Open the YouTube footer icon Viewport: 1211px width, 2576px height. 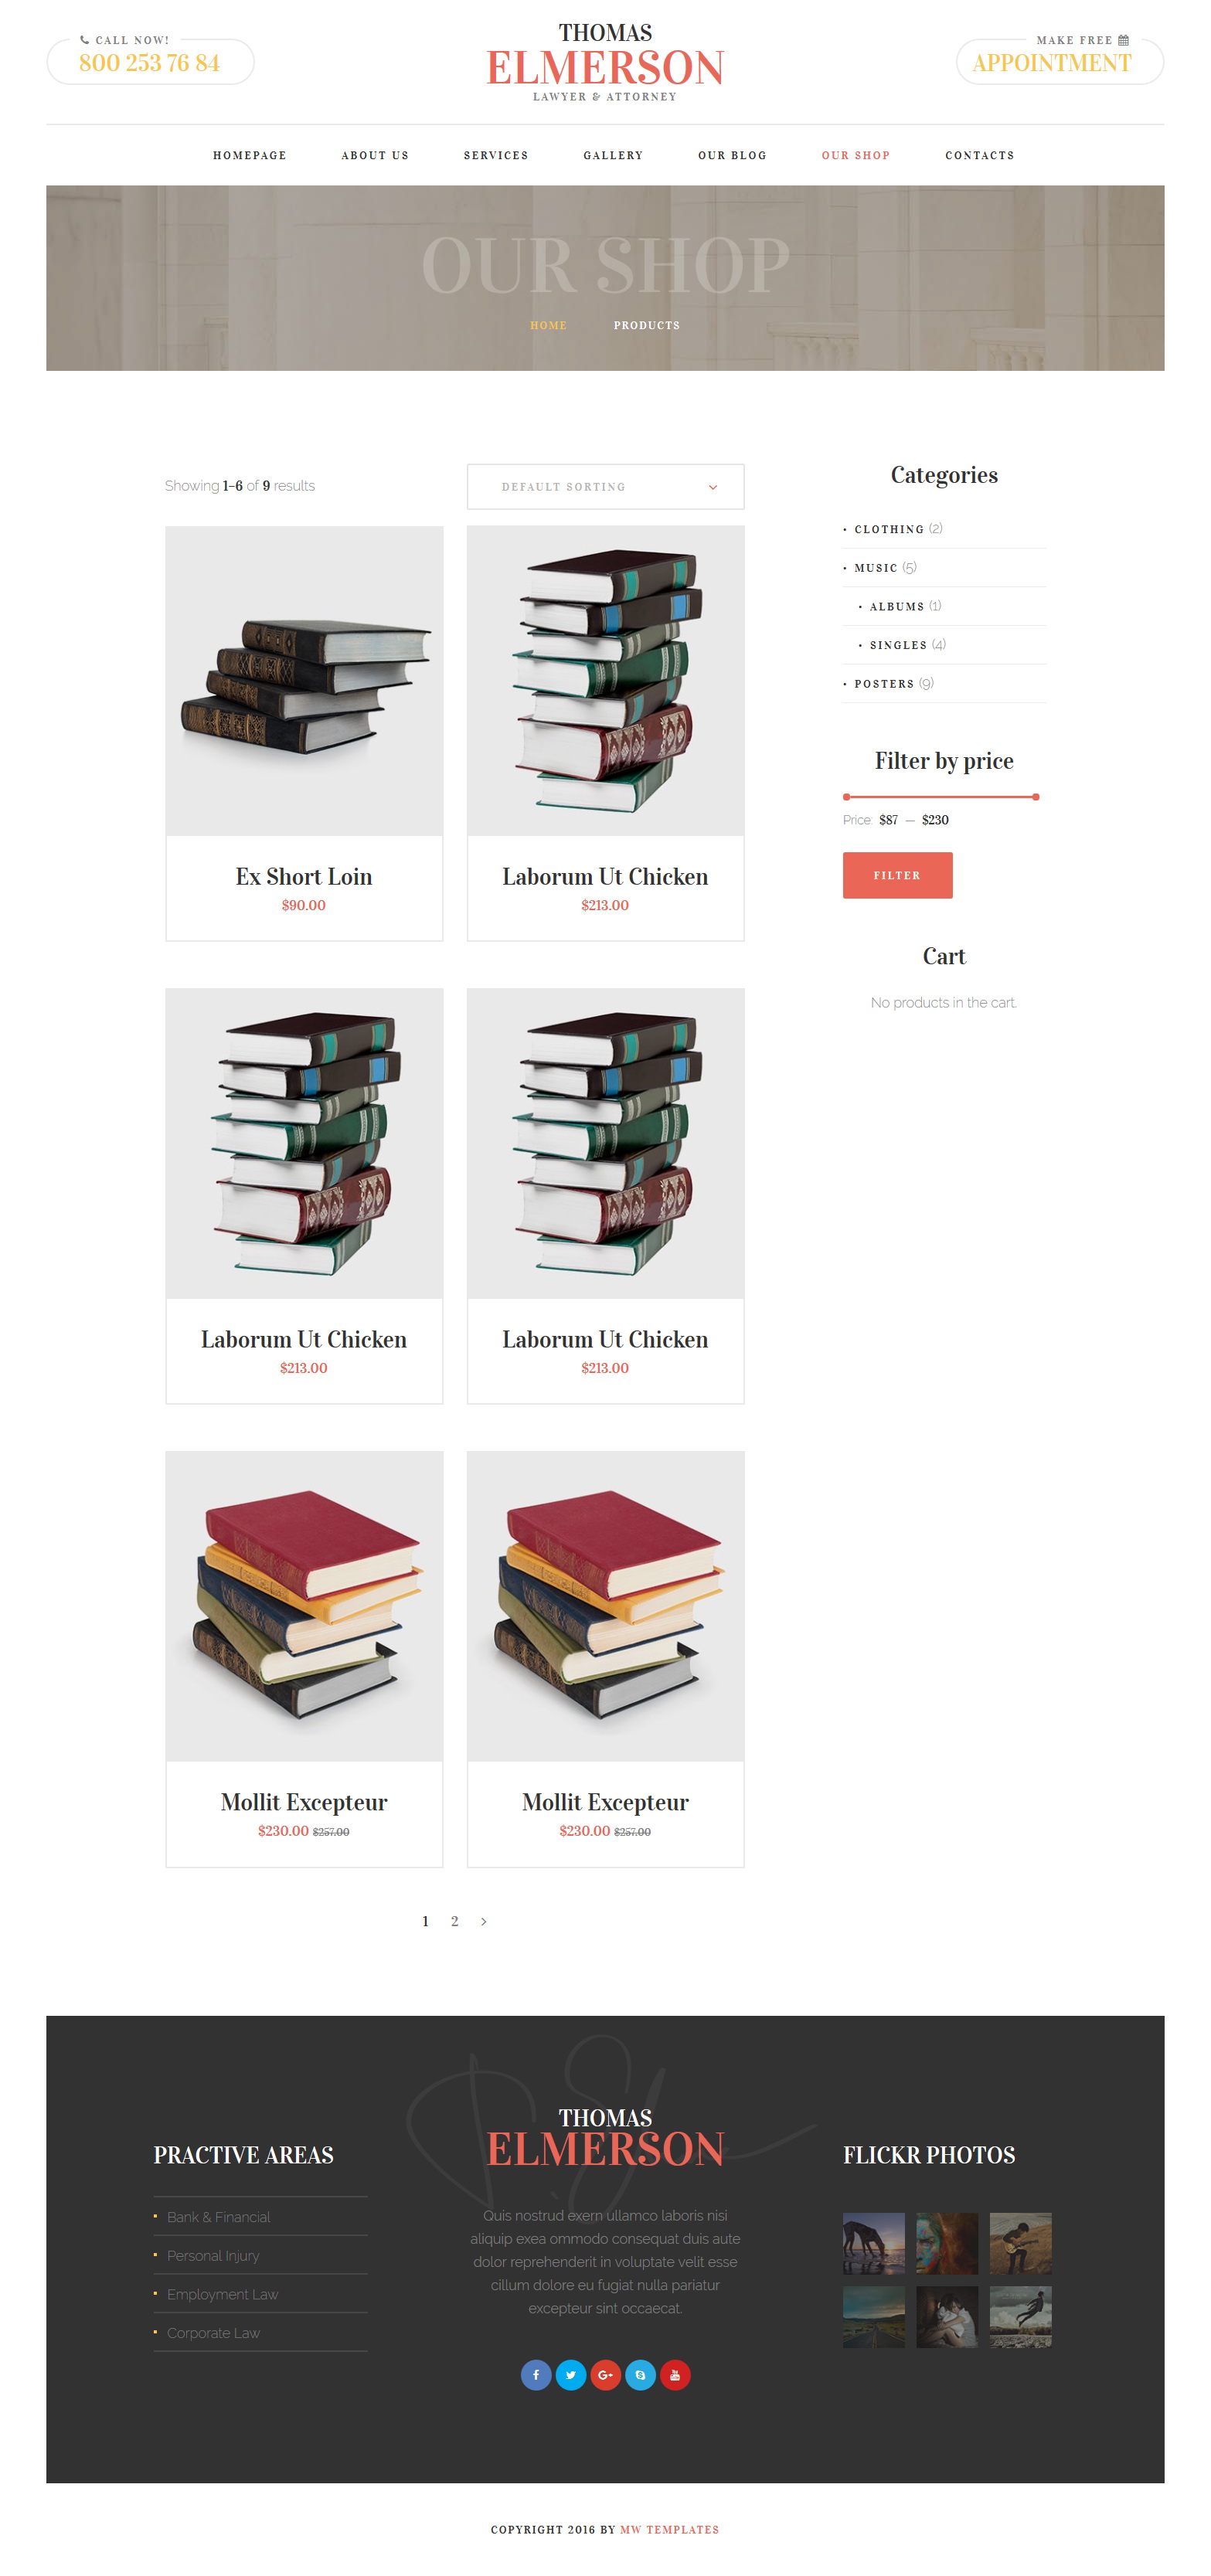(x=675, y=2374)
